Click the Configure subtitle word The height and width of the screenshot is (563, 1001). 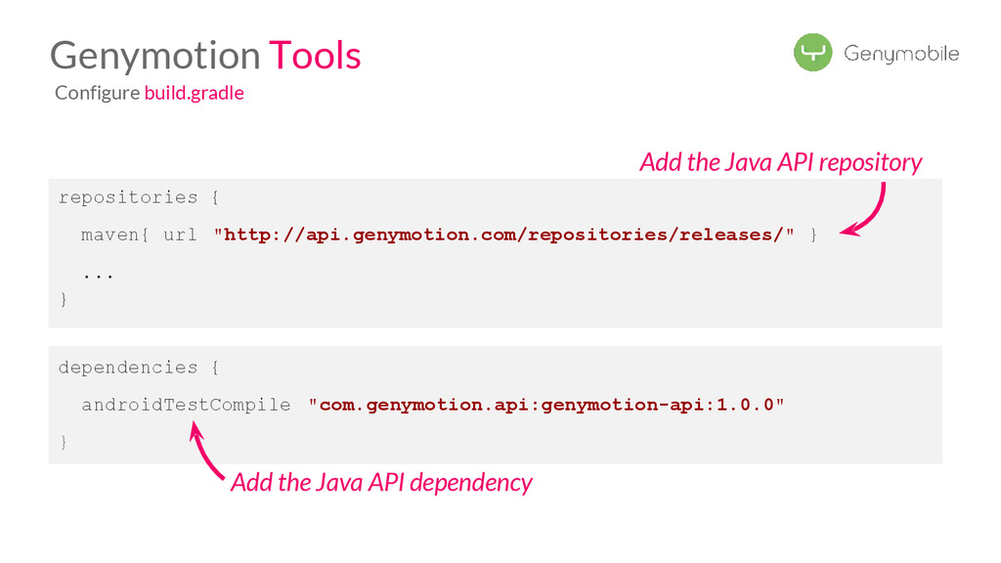click(x=97, y=93)
